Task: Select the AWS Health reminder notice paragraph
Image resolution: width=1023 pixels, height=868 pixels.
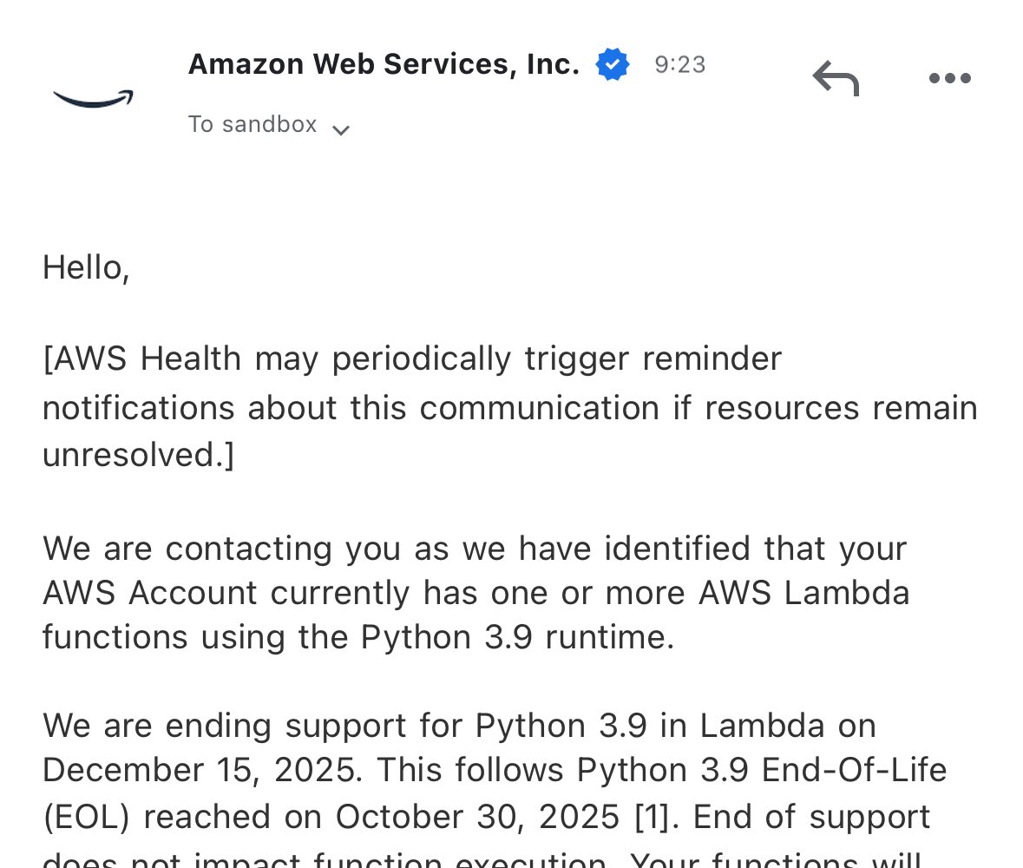Action: (x=510, y=406)
